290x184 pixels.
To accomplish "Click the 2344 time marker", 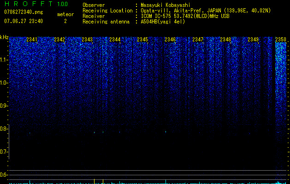I will click(x=115, y=40).
